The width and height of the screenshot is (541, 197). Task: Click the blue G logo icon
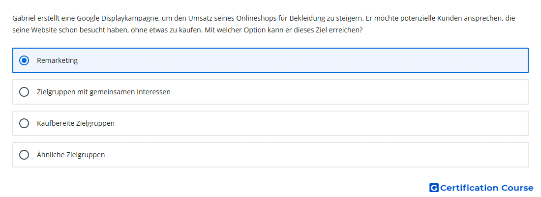434,188
